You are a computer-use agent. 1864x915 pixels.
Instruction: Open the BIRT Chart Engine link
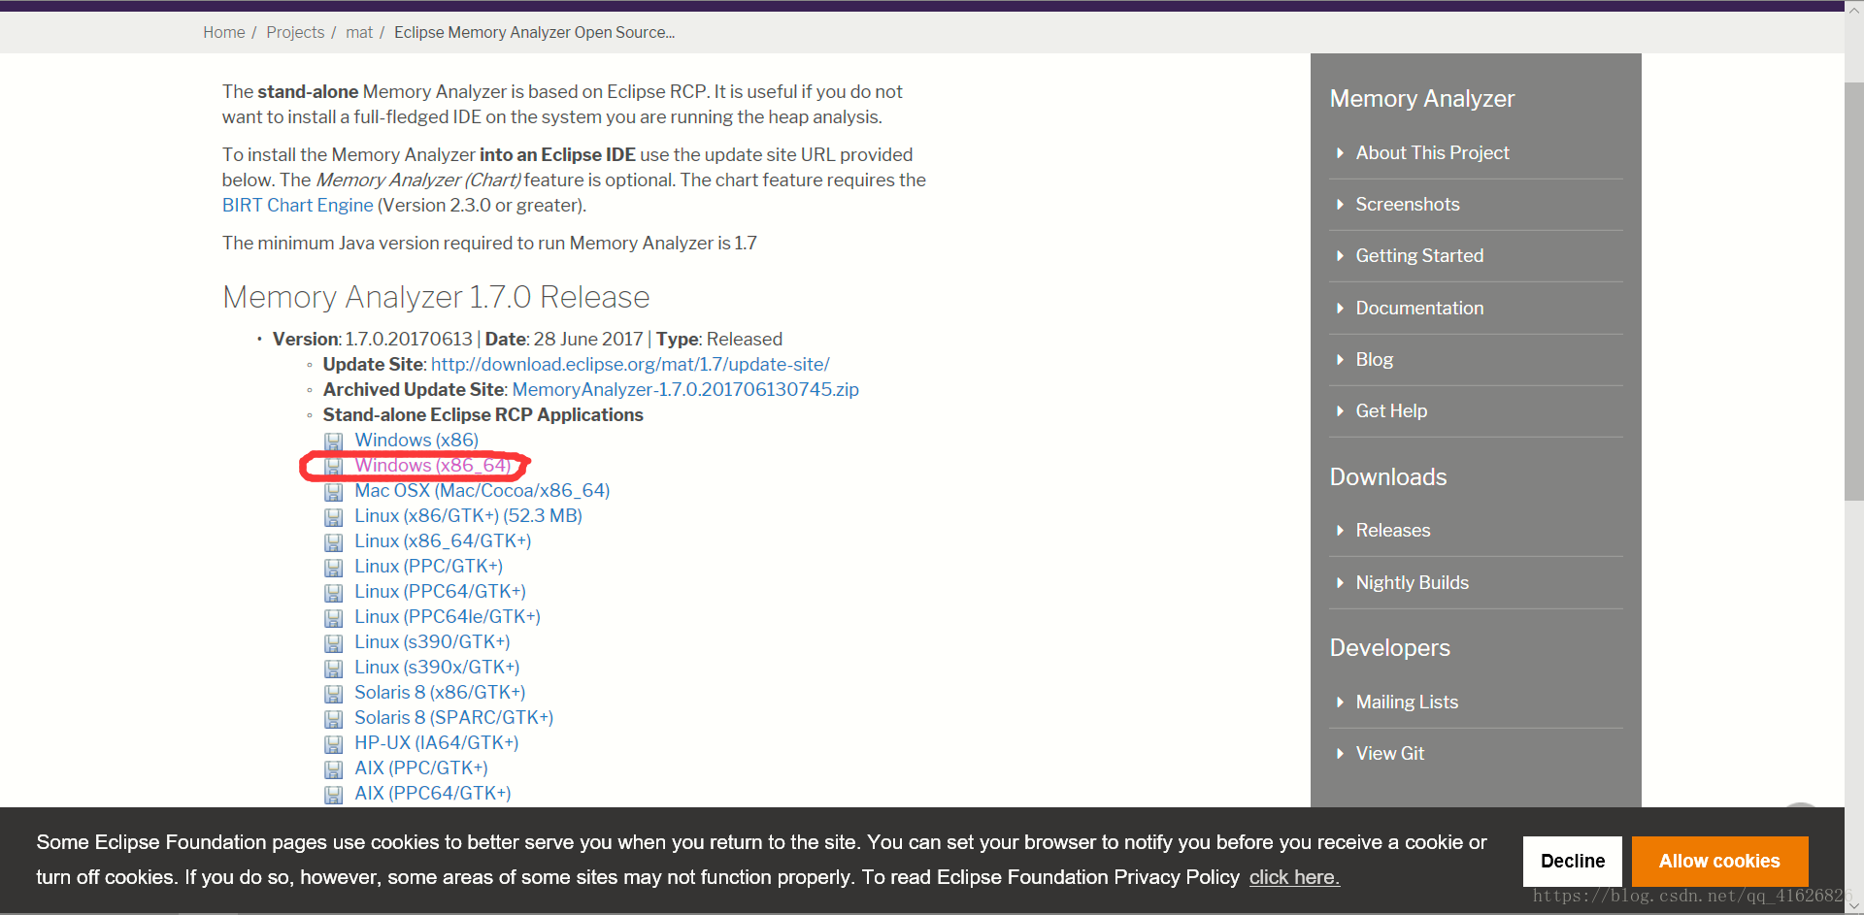pyautogui.click(x=297, y=206)
